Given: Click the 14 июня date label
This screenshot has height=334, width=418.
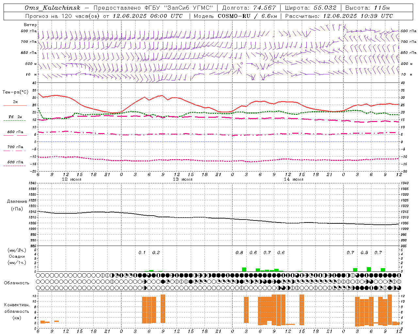Looking at the screenshot, I should point(294,179).
